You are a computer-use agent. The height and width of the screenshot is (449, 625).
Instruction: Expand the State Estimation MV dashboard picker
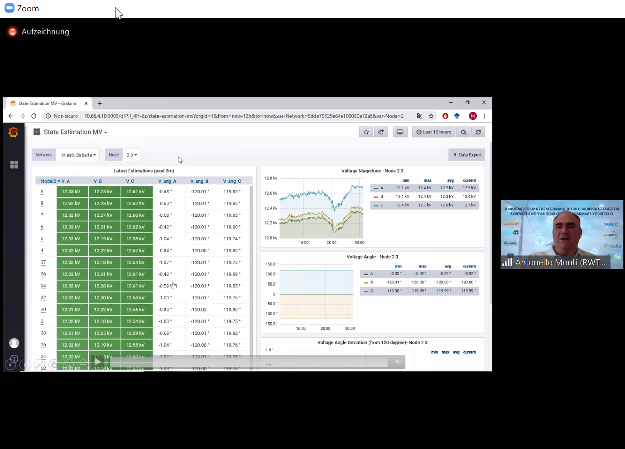tap(75, 132)
